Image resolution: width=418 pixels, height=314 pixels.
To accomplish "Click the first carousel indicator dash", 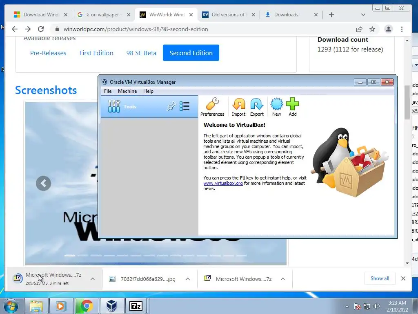I will pyautogui.click(x=69, y=256).
